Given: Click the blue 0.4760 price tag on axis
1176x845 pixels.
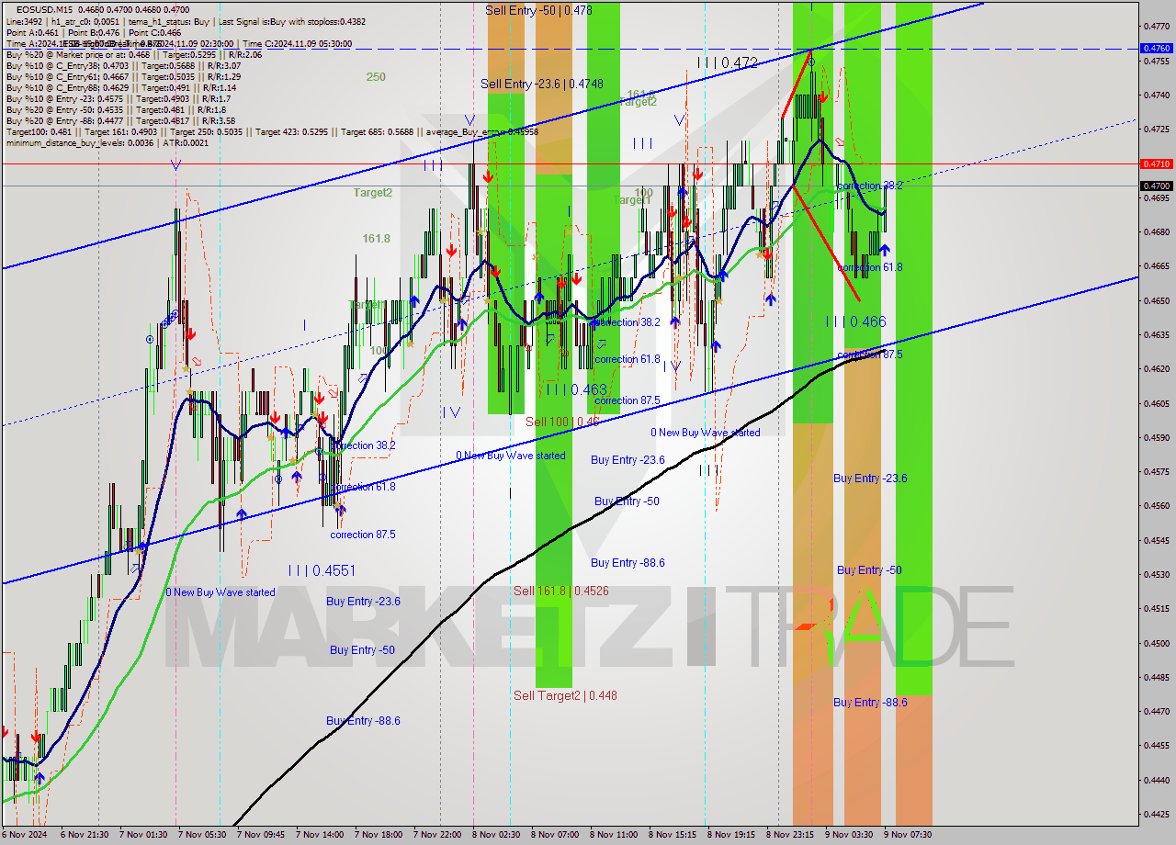Looking at the screenshot, I should (1156, 48).
